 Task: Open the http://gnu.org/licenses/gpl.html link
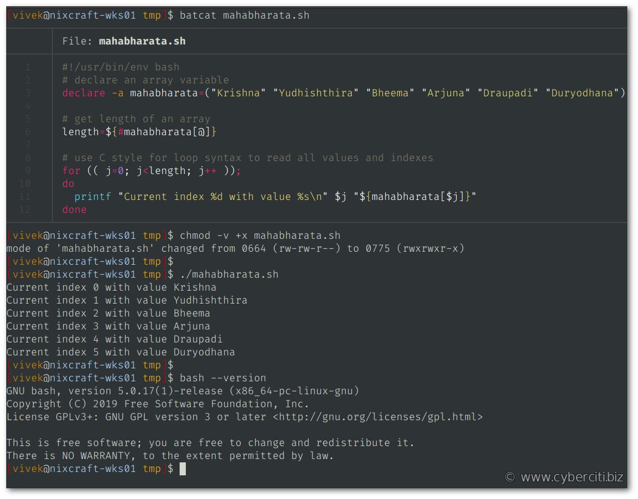coord(378,417)
